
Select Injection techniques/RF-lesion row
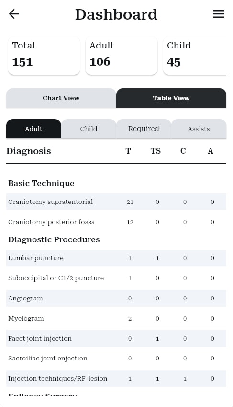point(116,379)
